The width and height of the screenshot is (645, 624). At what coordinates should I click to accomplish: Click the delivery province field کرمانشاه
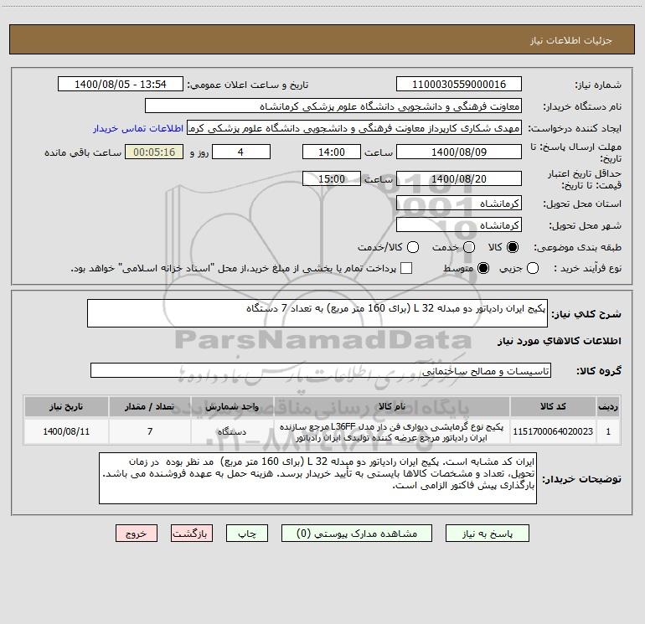point(459,204)
